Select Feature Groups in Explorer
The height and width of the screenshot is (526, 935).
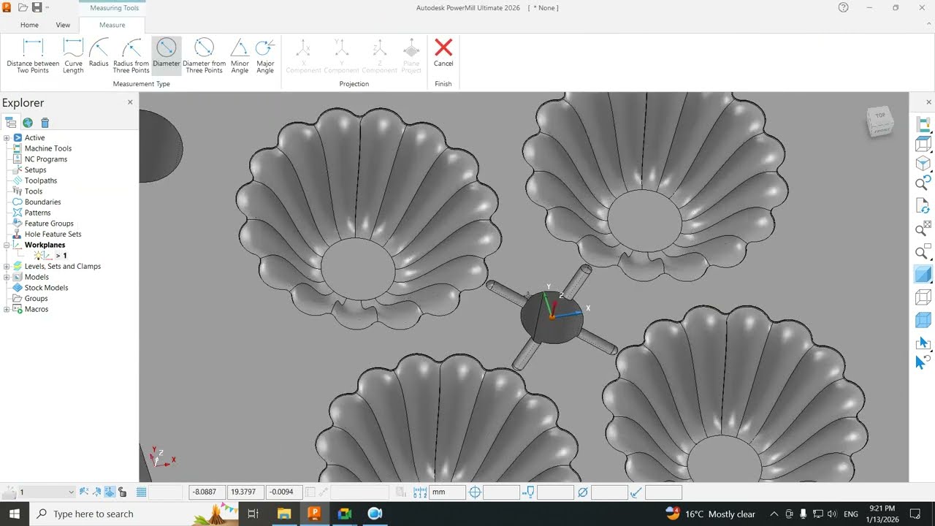(x=49, y=224)
